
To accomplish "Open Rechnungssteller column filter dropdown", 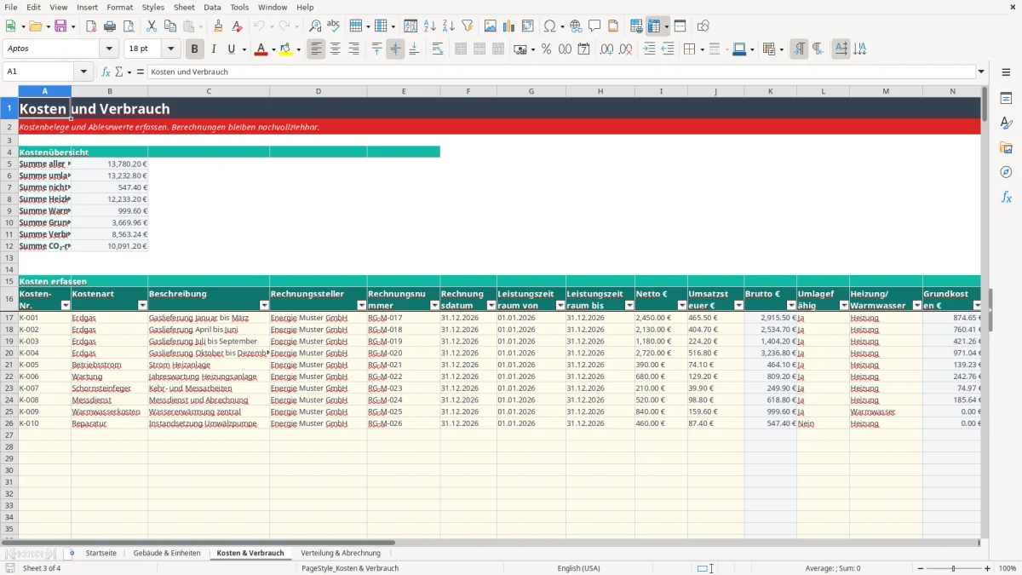I will (361, 305).
